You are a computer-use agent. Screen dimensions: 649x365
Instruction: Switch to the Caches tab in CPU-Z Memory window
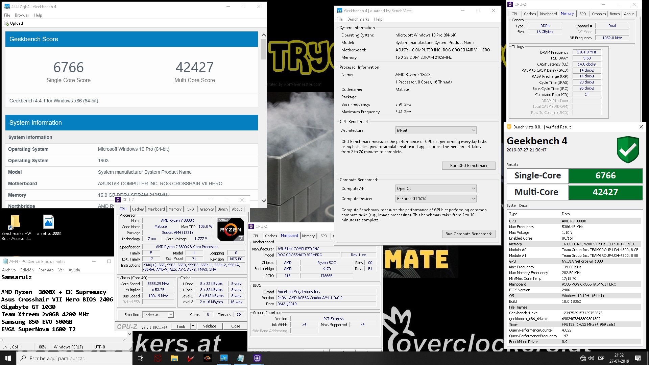point(530,14)
